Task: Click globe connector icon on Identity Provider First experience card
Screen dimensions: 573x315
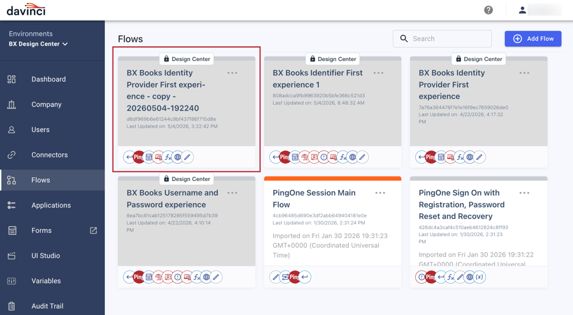Action: tap(470, 157)
